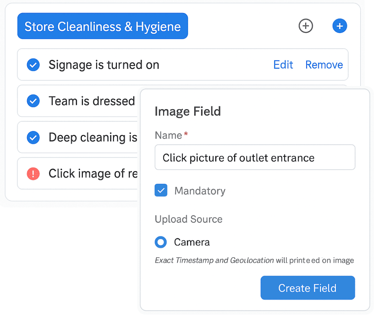Edit the Signage is turned on item
Screen dimensions: 377x317
pos(283,65)
